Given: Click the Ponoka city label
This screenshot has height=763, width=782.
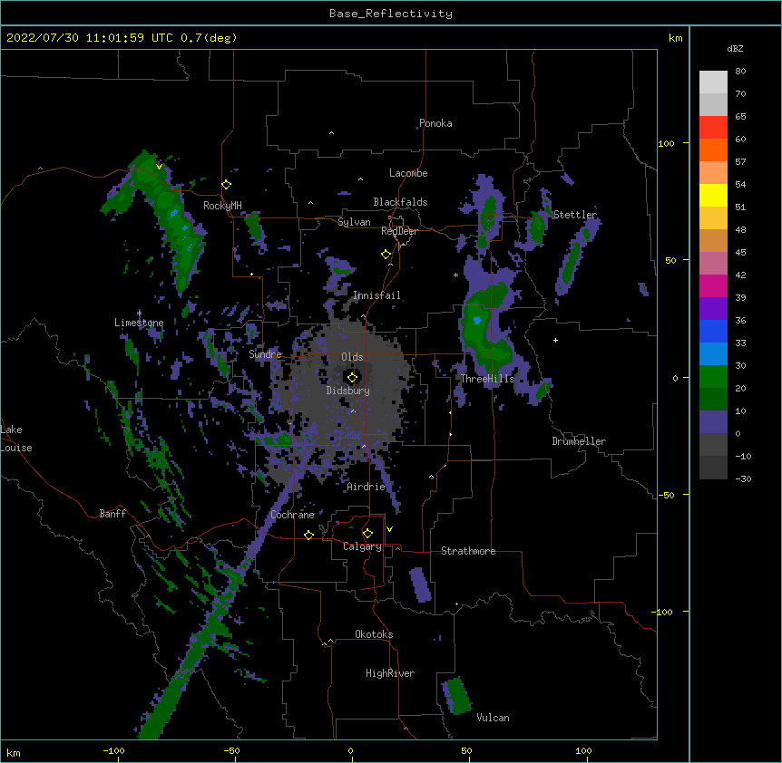Looking at the screenshot, I should 435,123.
